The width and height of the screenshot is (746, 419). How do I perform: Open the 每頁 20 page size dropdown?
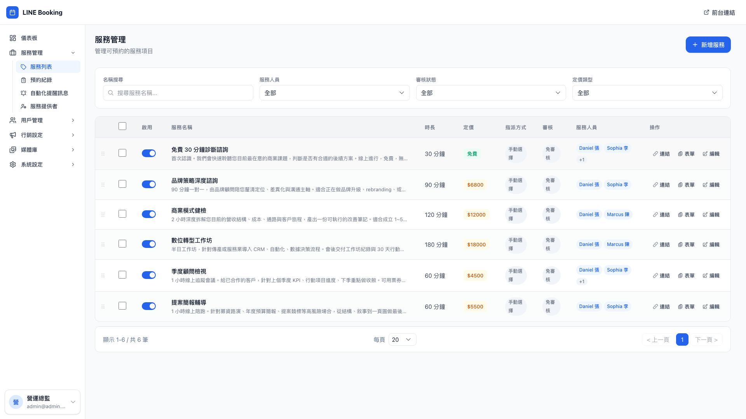pyautogui.click(x=402, y=339)
